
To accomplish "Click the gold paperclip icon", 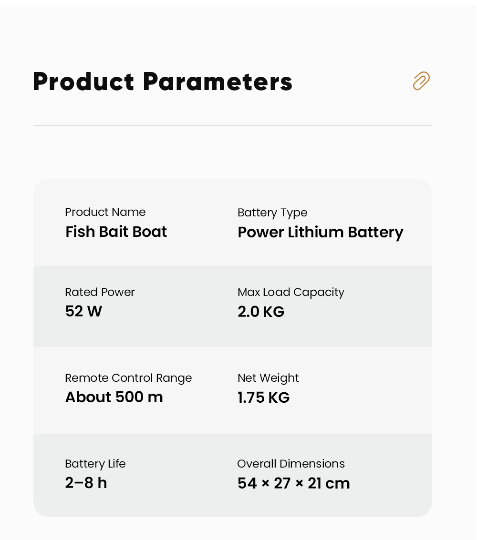I will tap(421, 81).
